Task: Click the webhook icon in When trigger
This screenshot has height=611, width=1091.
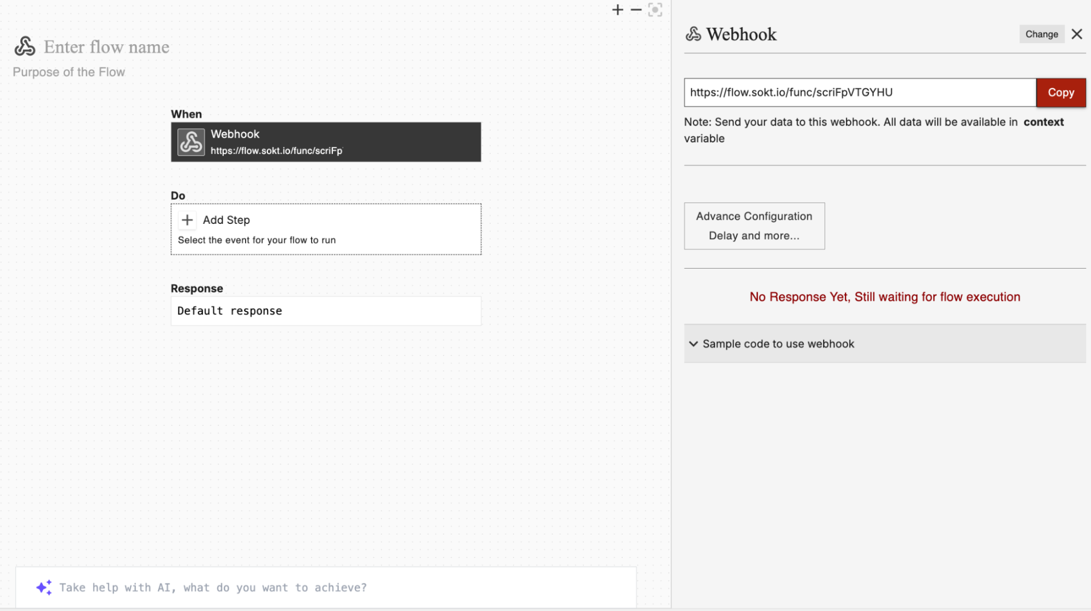Action: point(191,142)
